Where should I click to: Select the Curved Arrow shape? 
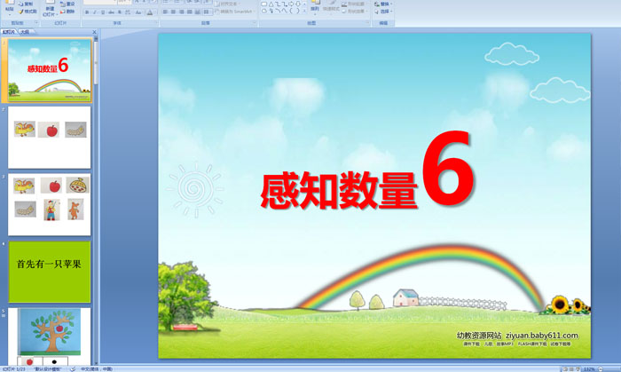point(271,11)
